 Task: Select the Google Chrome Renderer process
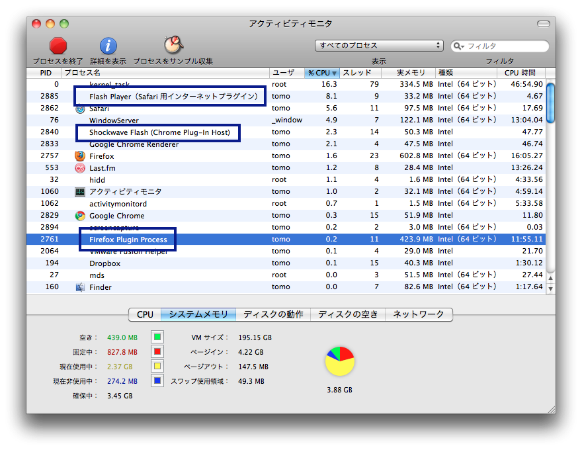pyautogui.click(x=134, y=144)
